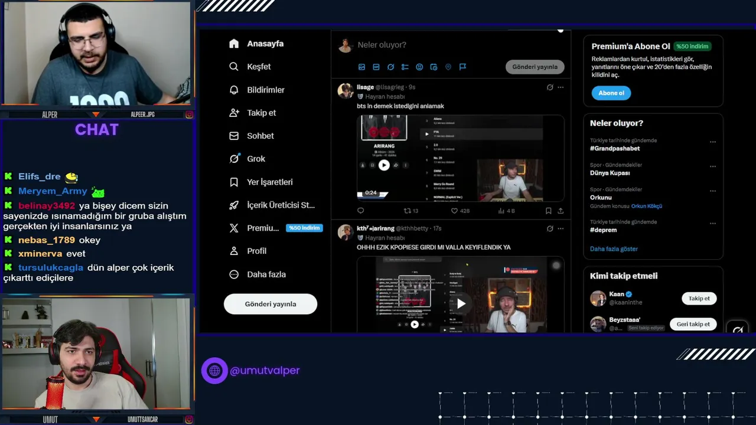Open Keşfet explore page
The image size is (756, 425).
(250, 67)
